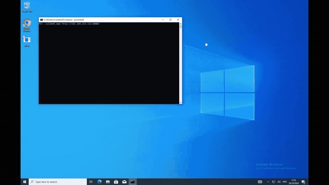
Task: Open the ENG input language selector
Action: click(x=285, y=182)
